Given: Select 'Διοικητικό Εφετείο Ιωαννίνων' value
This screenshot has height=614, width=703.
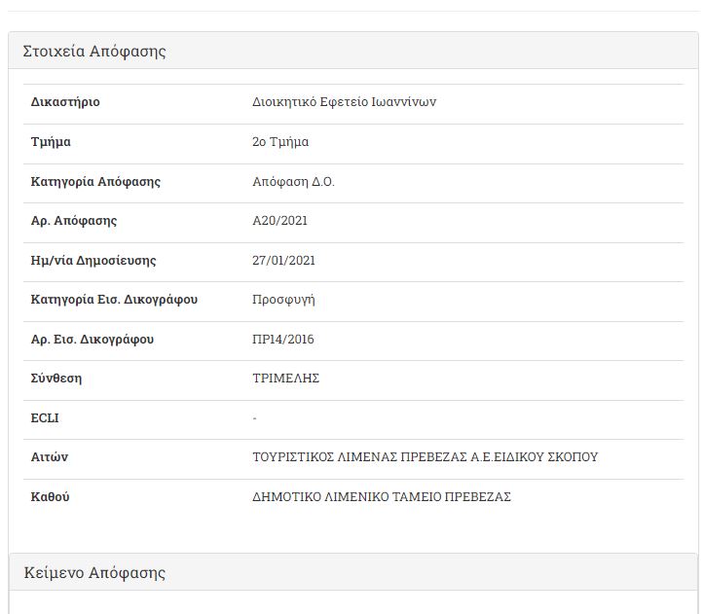Looking at the screenshot, I should click(345, 102).
